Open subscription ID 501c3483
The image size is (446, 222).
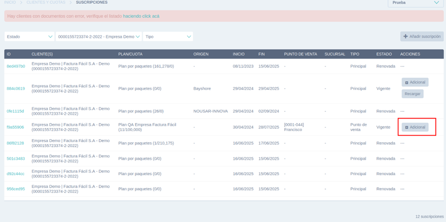(x=15, y=159)
